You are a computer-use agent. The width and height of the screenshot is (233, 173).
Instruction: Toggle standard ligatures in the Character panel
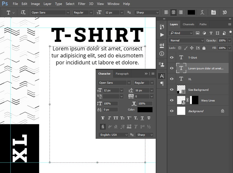103,126
